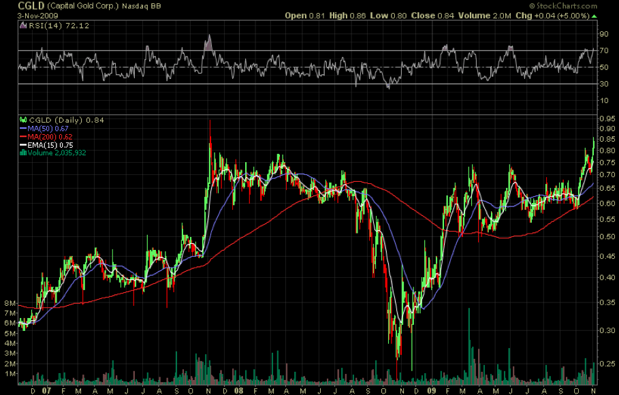Select the blue MA(50) legend line swatch
Viewport: 619px width, 395px height.
(x=23, y=129)
